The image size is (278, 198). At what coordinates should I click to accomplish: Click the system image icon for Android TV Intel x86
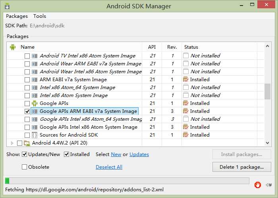pos(35,56)
